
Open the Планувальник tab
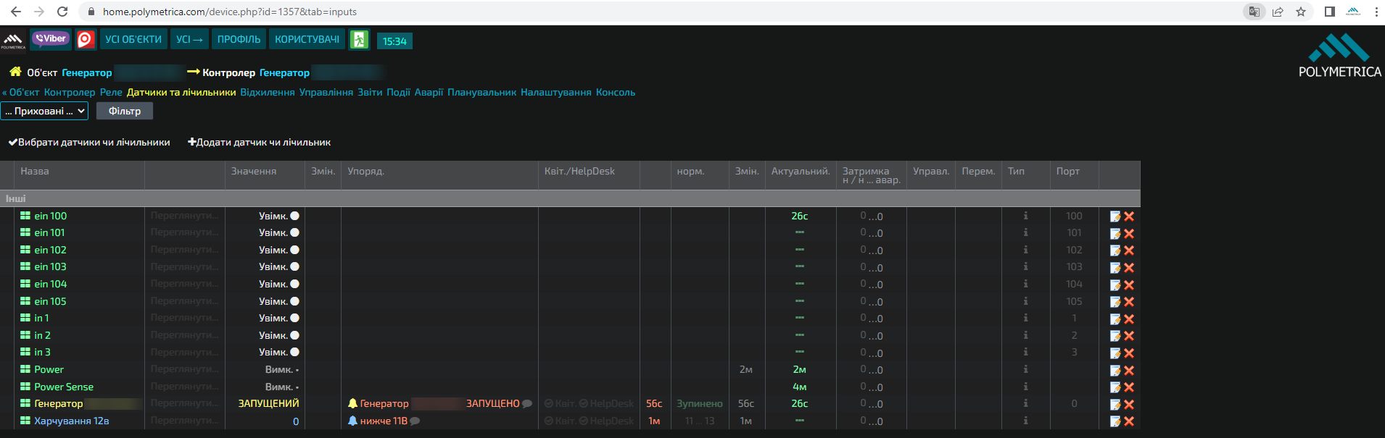[x=481, y=92]
